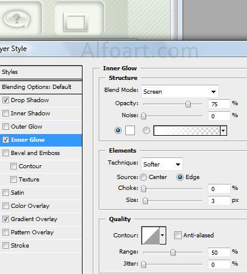Click the Layer Style dialog title bar
This screenshot has width=247, height=274.
tap(123, 49)
